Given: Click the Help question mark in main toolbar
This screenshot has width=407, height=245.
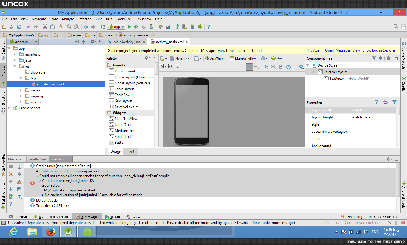Looking at the screenshot, I should (x=209, y=27).
